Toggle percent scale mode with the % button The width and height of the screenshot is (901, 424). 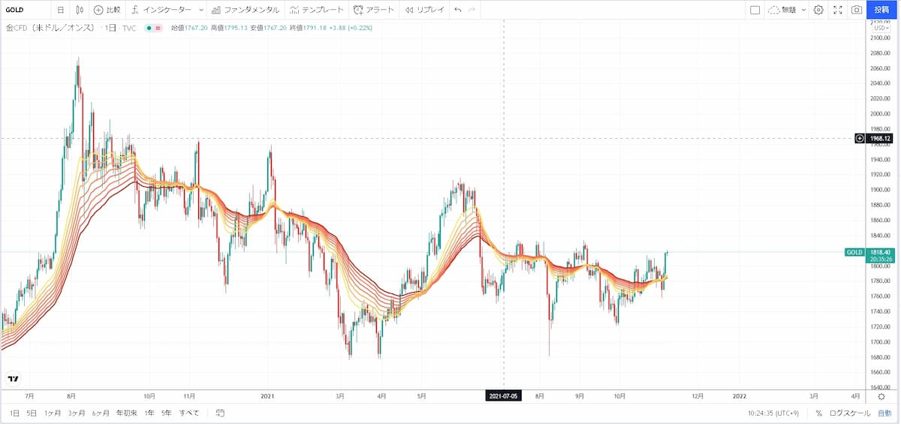pyautogui.click(x=818, y=413)
